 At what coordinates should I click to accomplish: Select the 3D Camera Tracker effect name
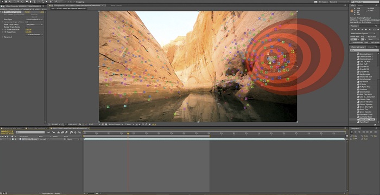[x=12, y=12]
